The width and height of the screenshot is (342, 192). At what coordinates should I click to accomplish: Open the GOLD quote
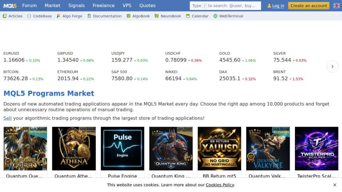point(238,57)
